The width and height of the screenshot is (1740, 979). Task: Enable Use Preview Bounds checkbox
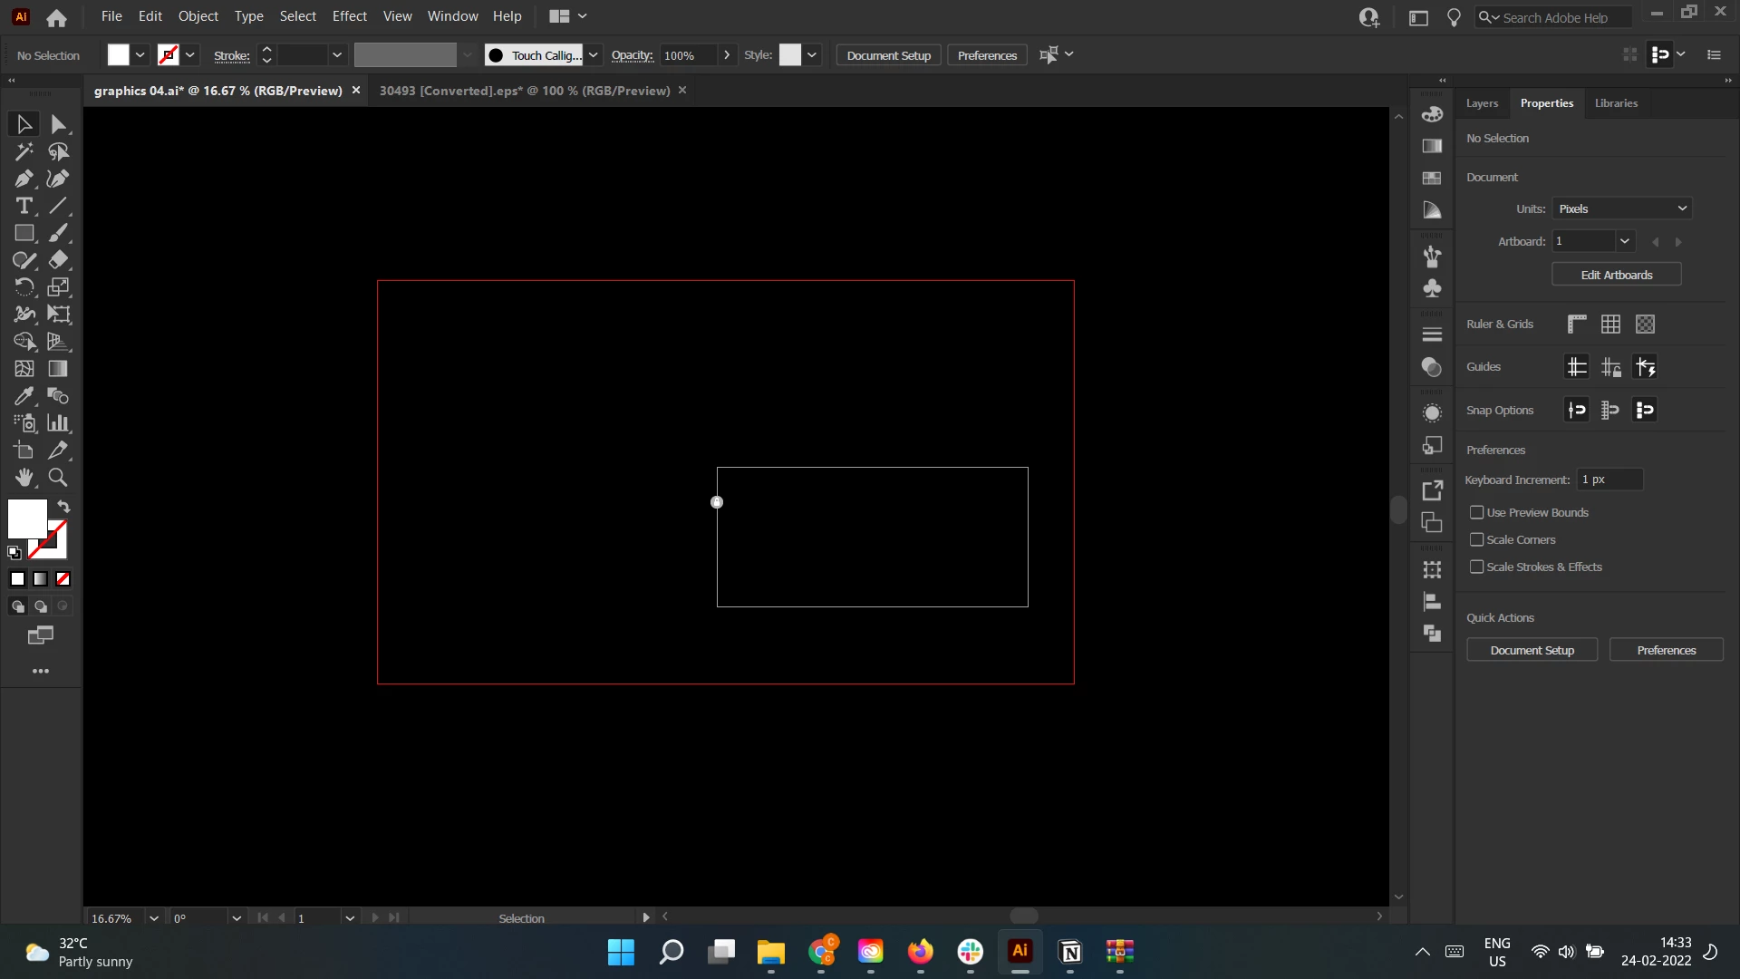pos(1476,512)
